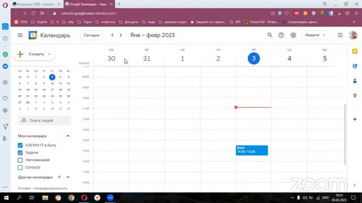Open the Google account avatar

(x=353, y=35)
